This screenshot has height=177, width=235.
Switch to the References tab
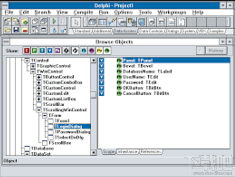click(x=151, y=152)
